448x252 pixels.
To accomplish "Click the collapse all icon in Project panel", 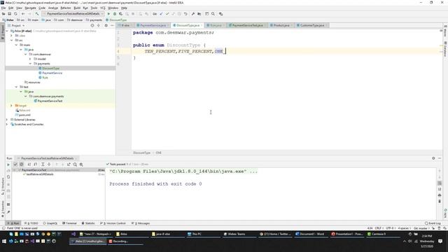I will click(x=99, y=25).
